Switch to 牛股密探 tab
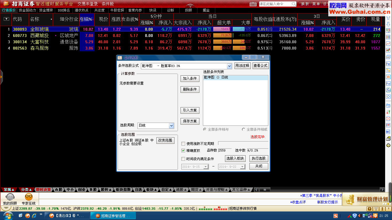The width and height of the screenshot is (392, 220). pos(117,10)
